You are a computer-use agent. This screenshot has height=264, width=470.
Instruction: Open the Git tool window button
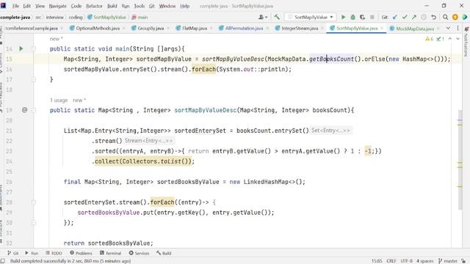(13, 253)
